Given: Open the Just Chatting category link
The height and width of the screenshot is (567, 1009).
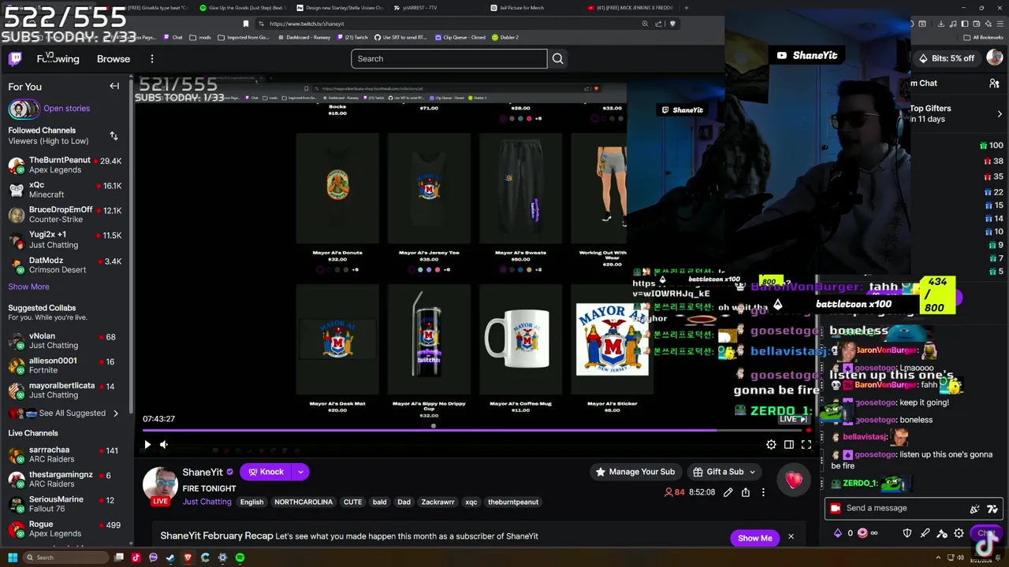Looking at the screenshot, I should 207,502.
